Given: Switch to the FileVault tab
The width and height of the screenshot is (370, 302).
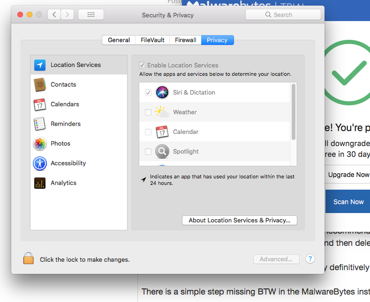Looking at the screenshot, I should point(152,40).
